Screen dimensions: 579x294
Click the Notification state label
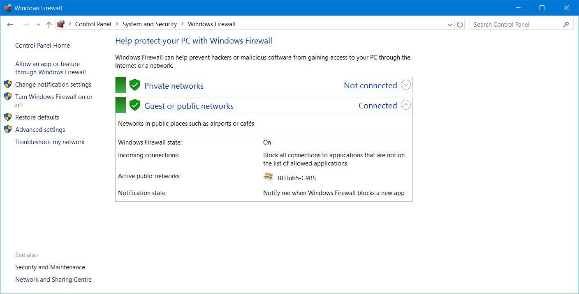pyautogui.click(x=142, y=193)
